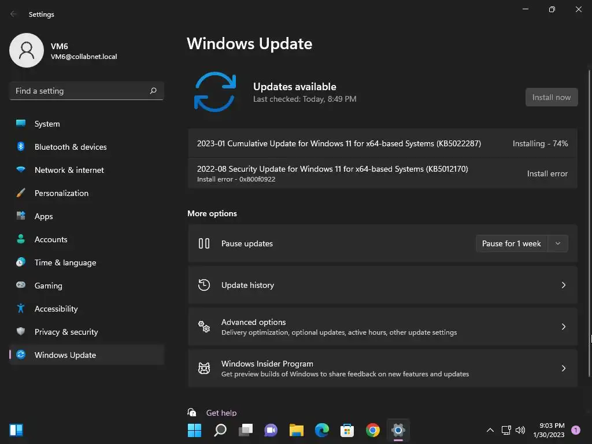The image size is (592, 444).
Task: Open Chat app on taskbar
Action: [x=271, y=430]
